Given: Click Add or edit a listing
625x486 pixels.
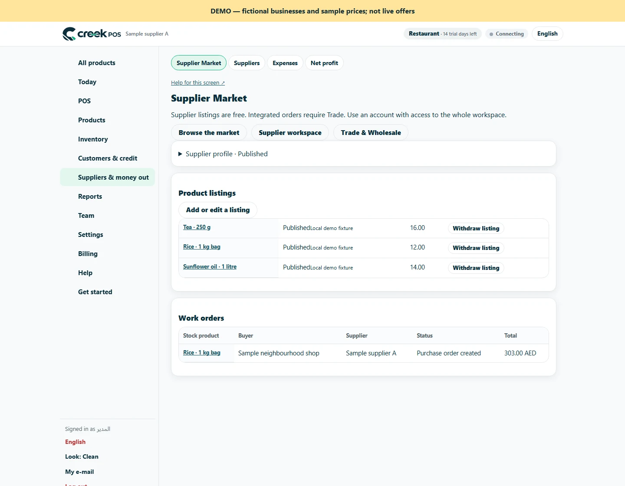Looking at the screenshot, I should pyautogui.click(x=218, y=210).
